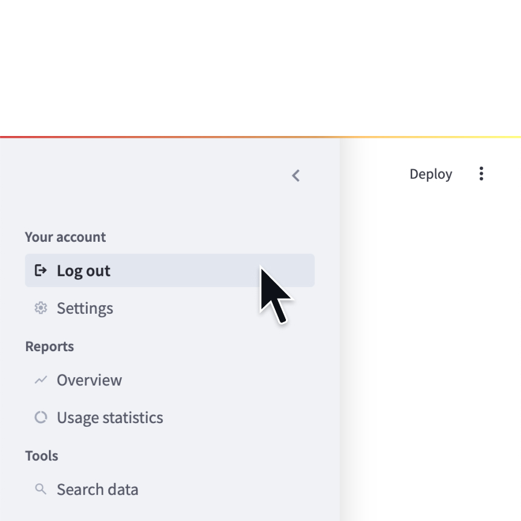Click the Settings gear icon

[40, 308]
